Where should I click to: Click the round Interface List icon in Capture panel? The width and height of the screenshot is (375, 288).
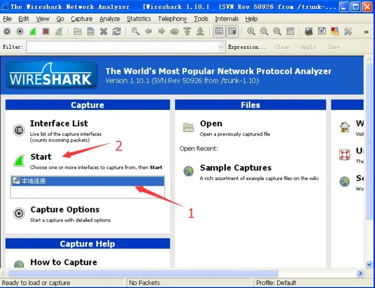coord(19,130)
